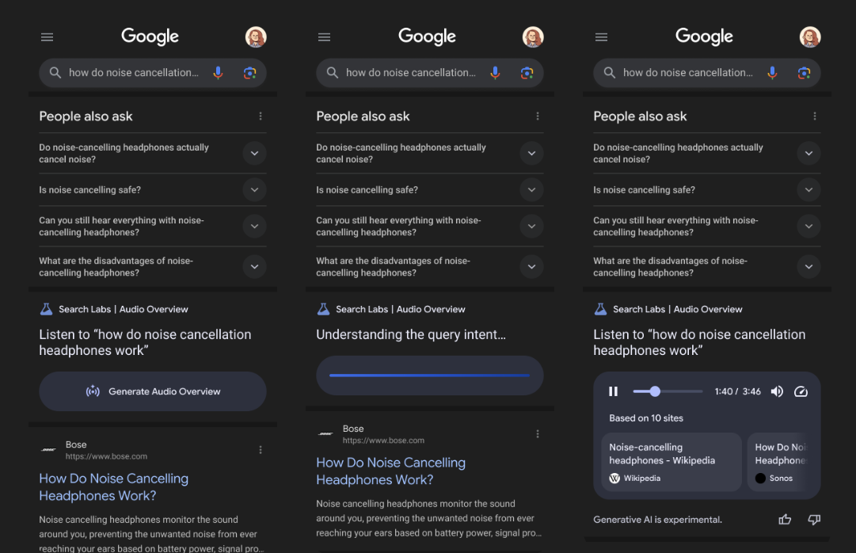This screenshot has width=856, height=553.
Task: Mute the audio overview volume speaker icon
Action: [x=777, y=391]
